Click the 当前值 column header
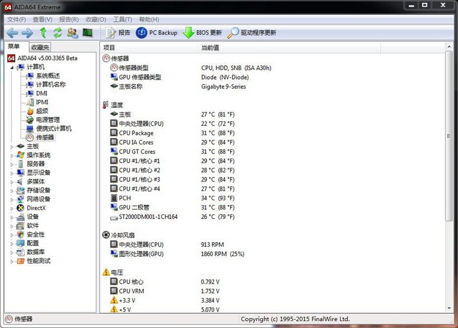This screenshot has height=328, width=458. pos(289,48)
